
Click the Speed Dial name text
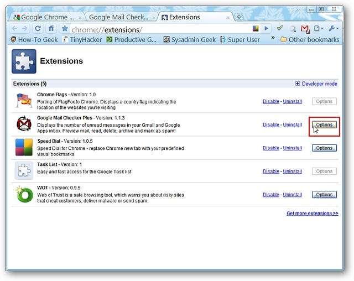pos(49,141)
